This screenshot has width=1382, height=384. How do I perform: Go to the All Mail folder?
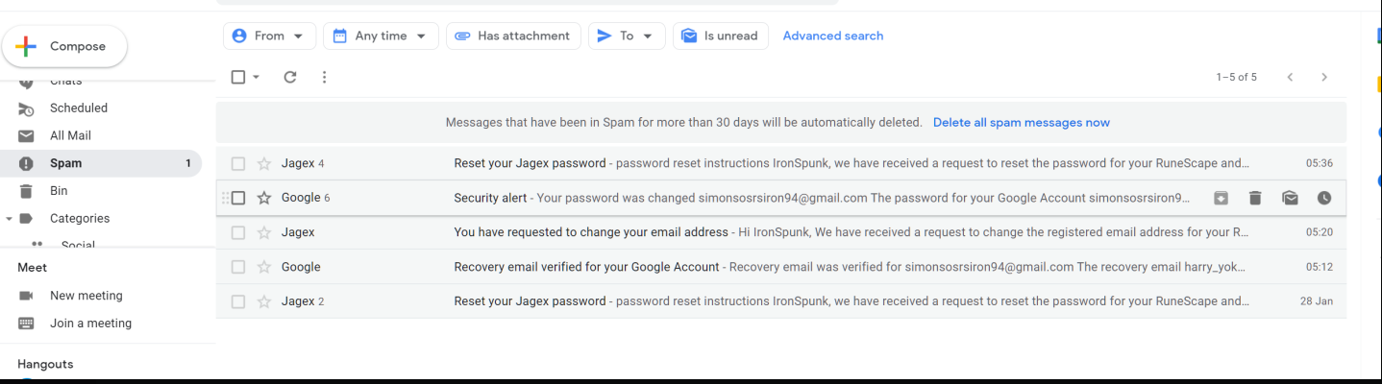(70, 135)
